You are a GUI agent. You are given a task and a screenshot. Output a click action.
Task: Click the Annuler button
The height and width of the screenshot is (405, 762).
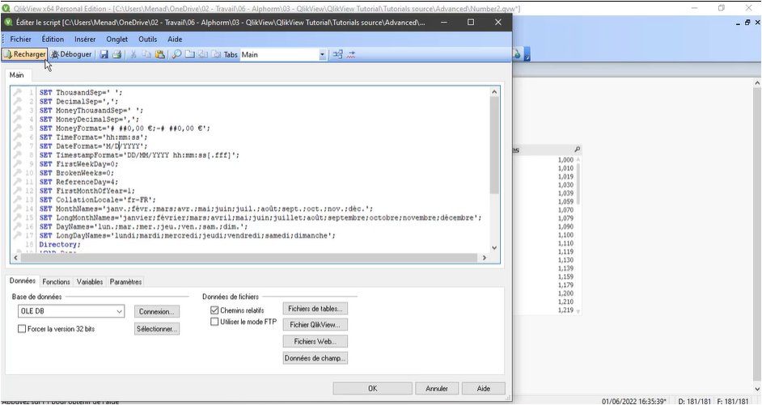(437, 389)
